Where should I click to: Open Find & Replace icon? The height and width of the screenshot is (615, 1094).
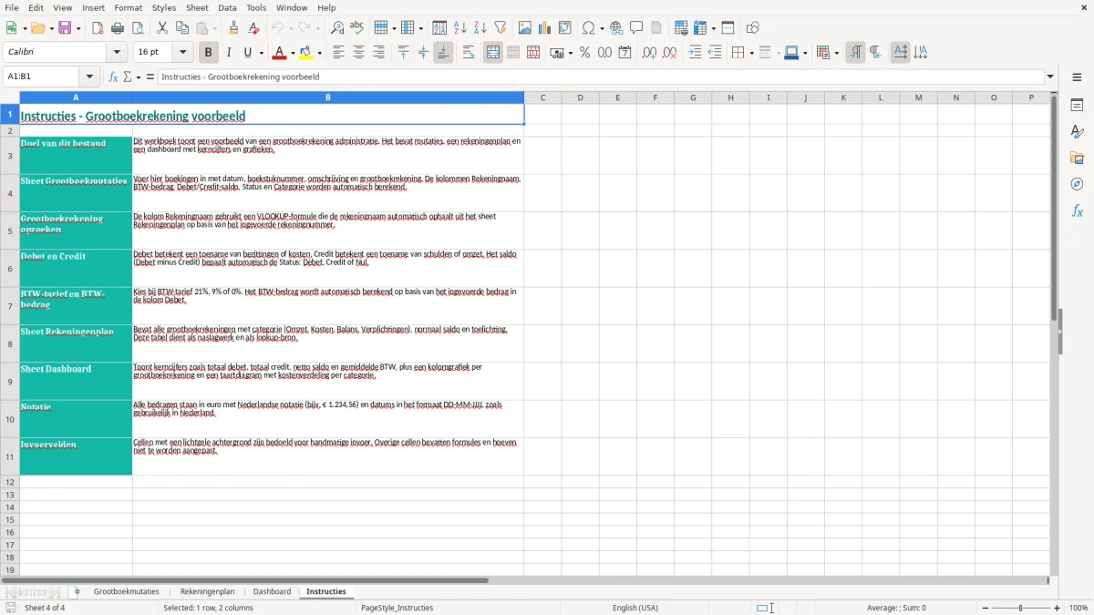coord(337,28)
